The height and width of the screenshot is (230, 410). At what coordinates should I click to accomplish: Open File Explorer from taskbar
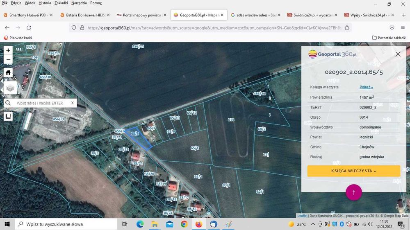155,224
